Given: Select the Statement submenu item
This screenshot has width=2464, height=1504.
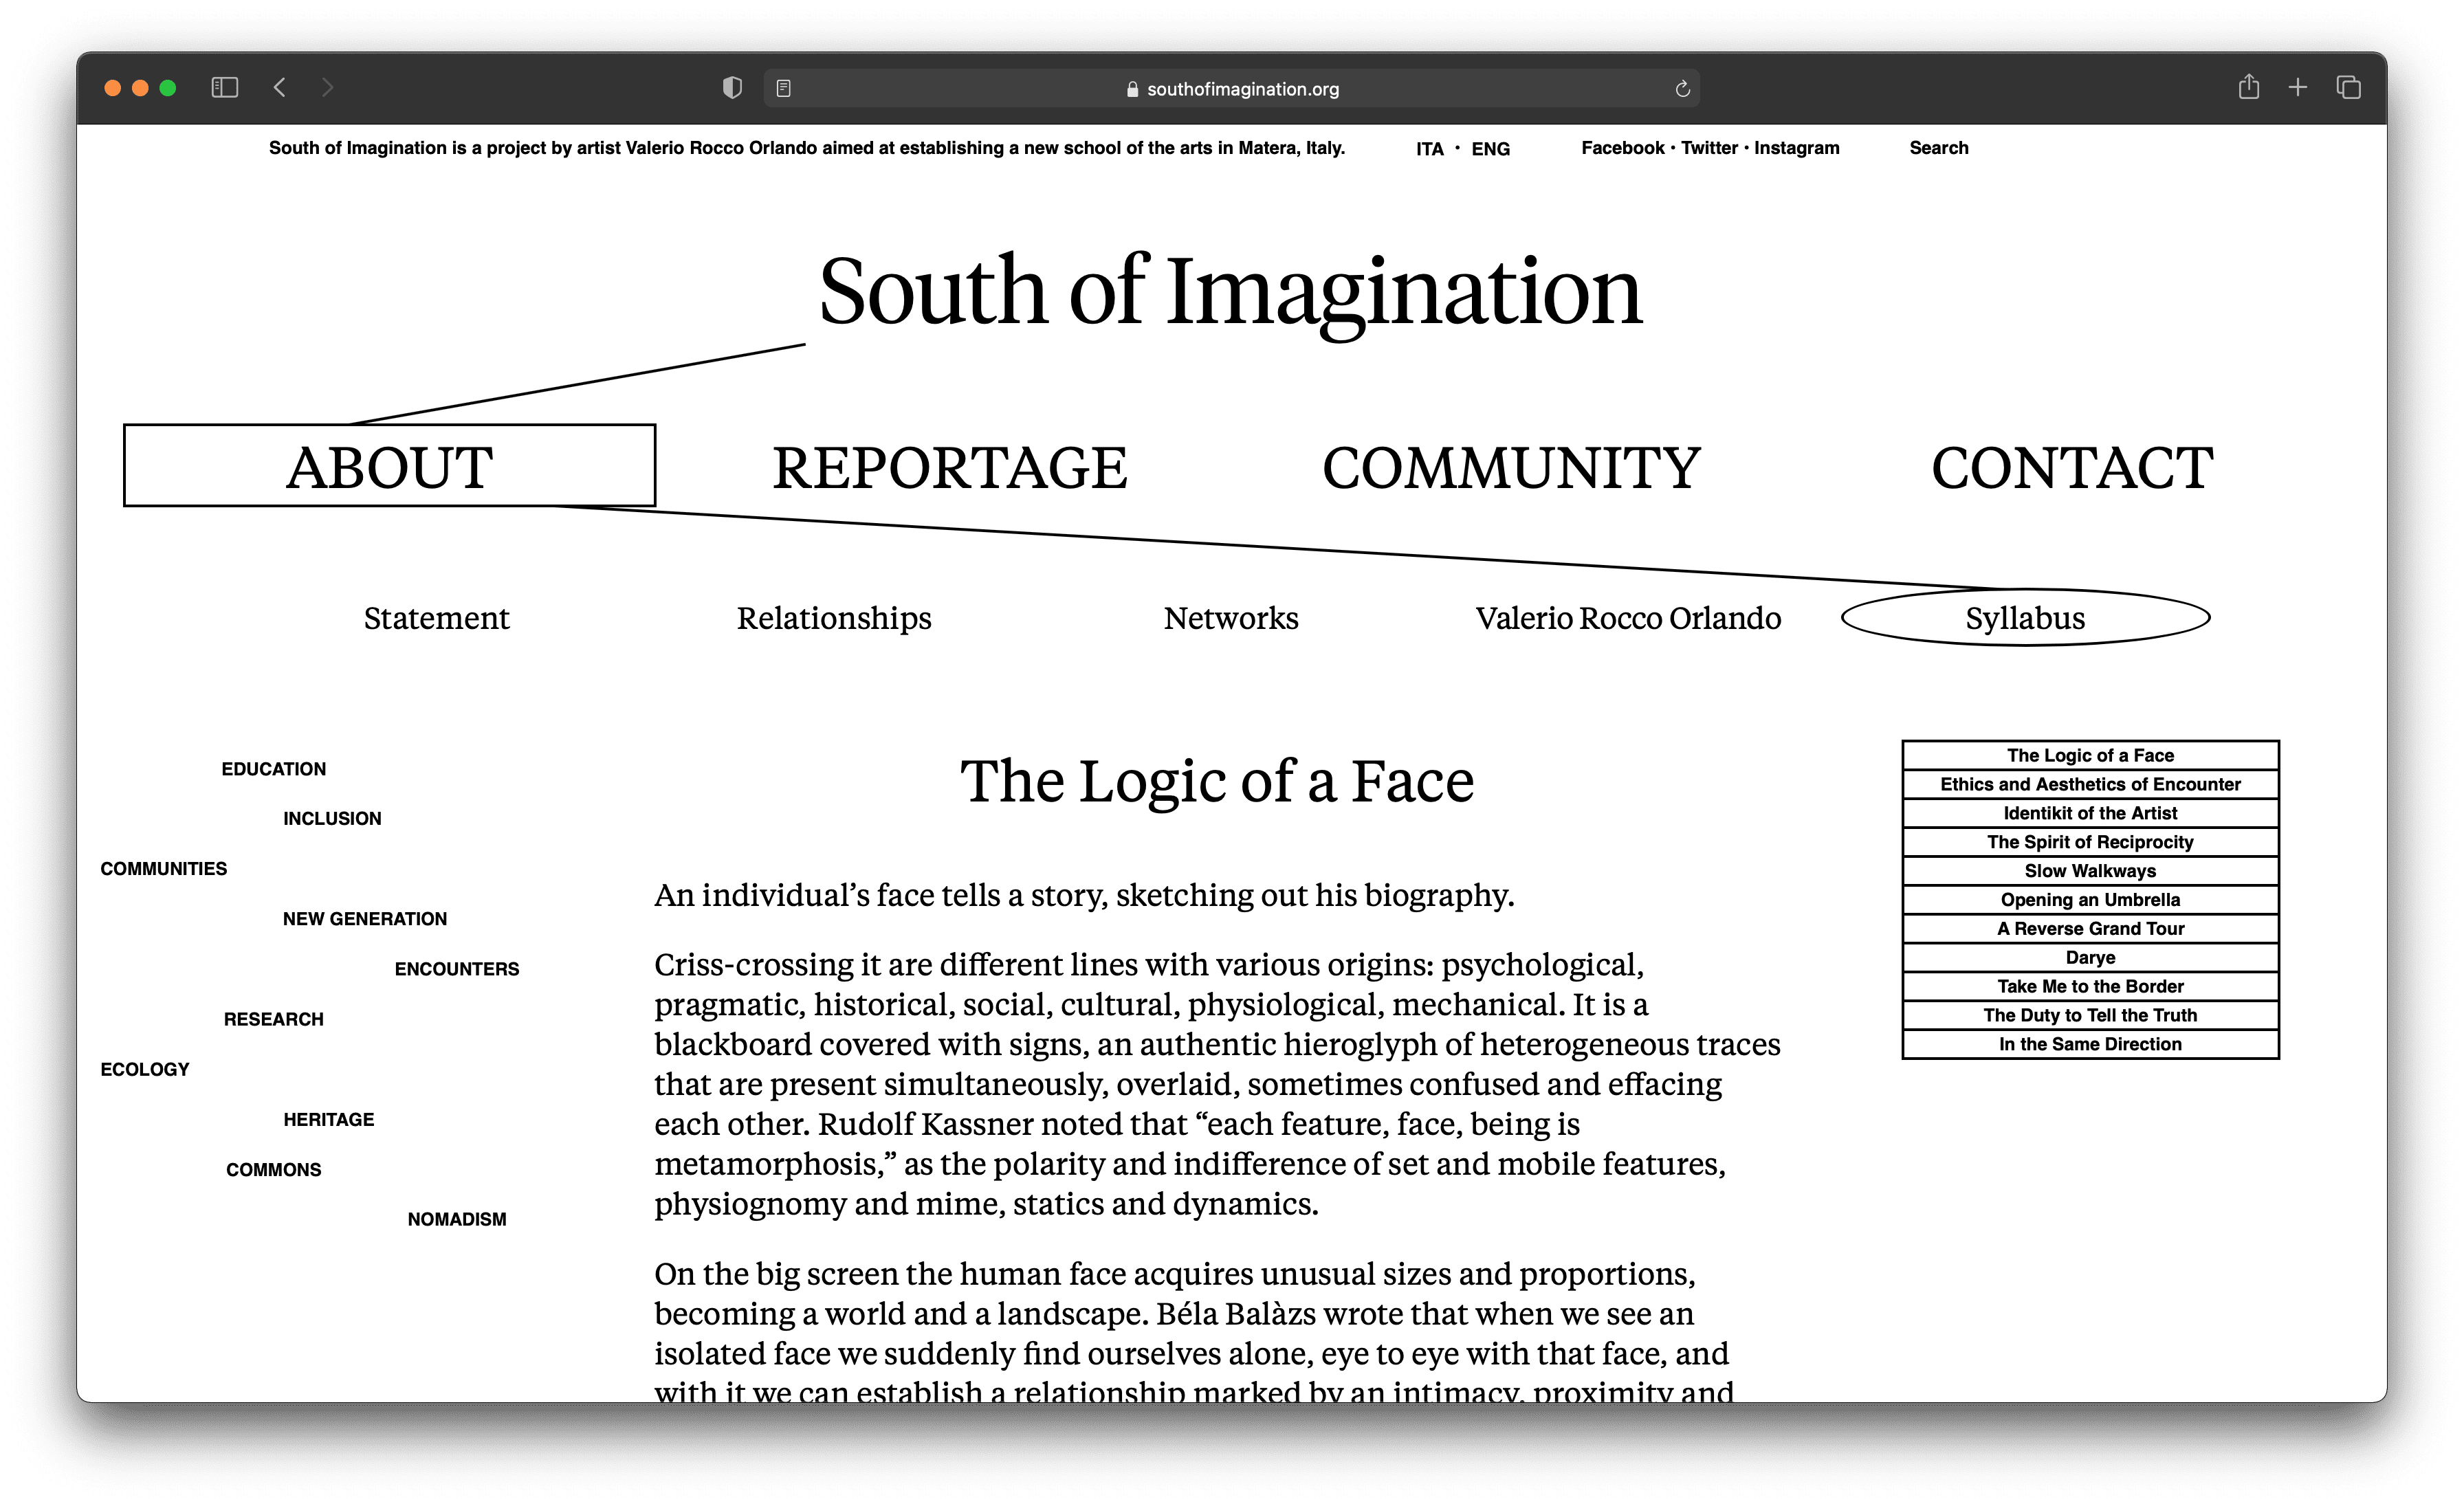Looking at the screenshot, I should pos(436,618).
